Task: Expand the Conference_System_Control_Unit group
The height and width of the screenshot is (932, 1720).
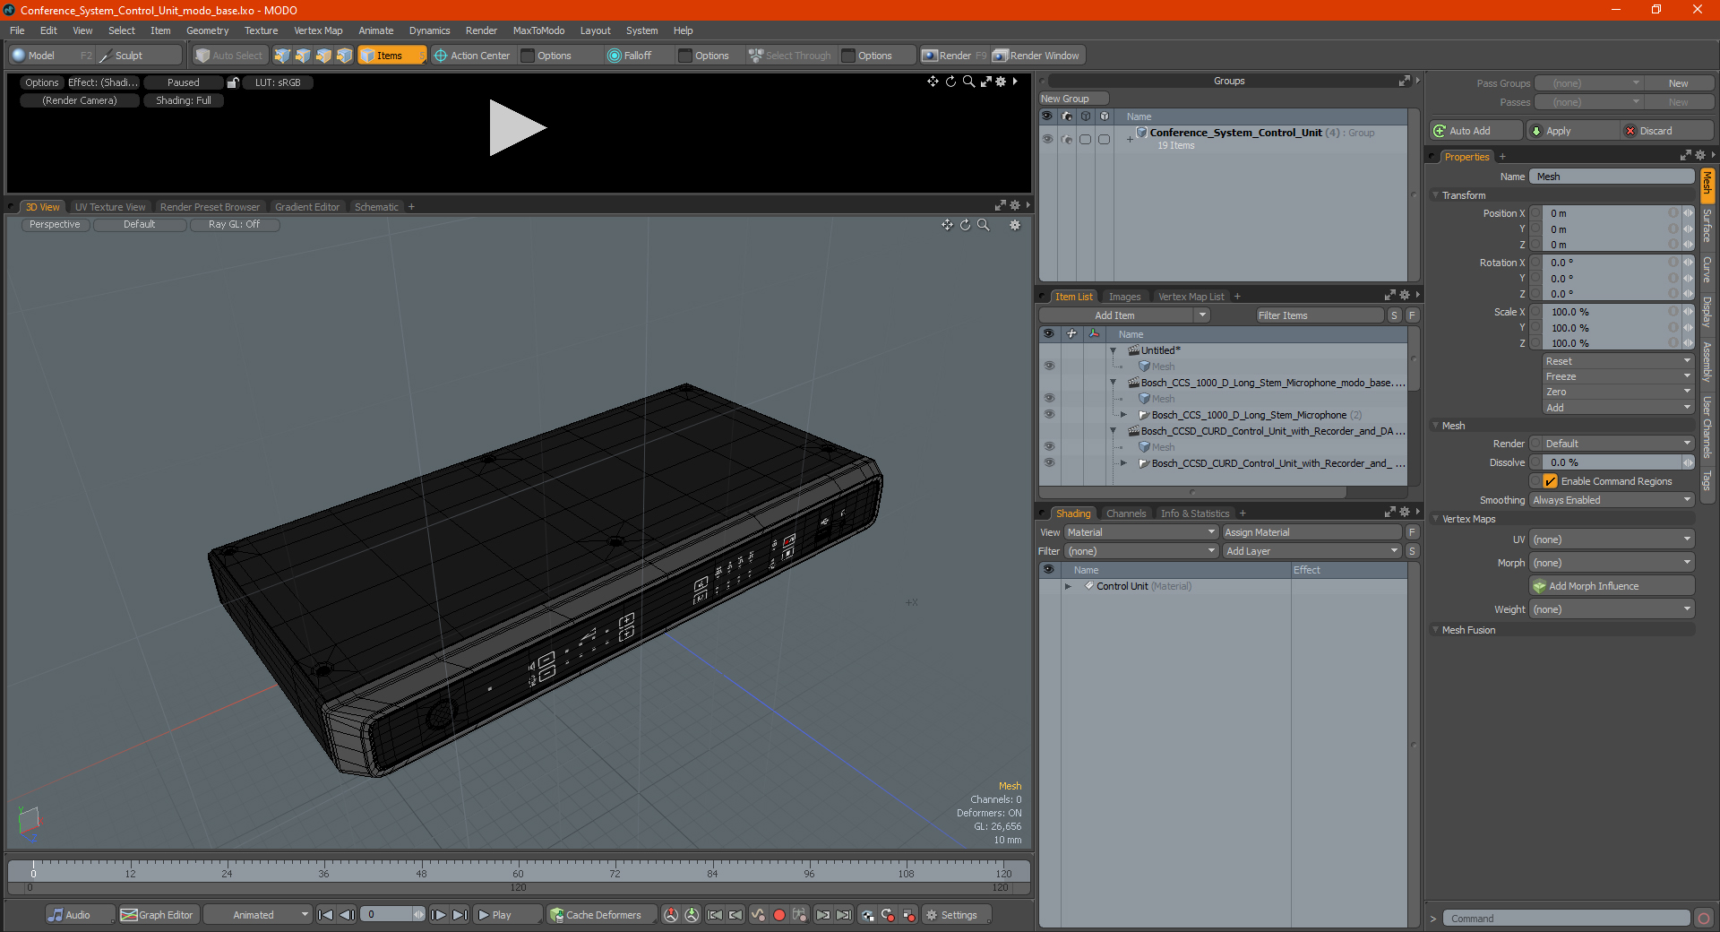Action: pyautogui.click(x=1130, y=139)
